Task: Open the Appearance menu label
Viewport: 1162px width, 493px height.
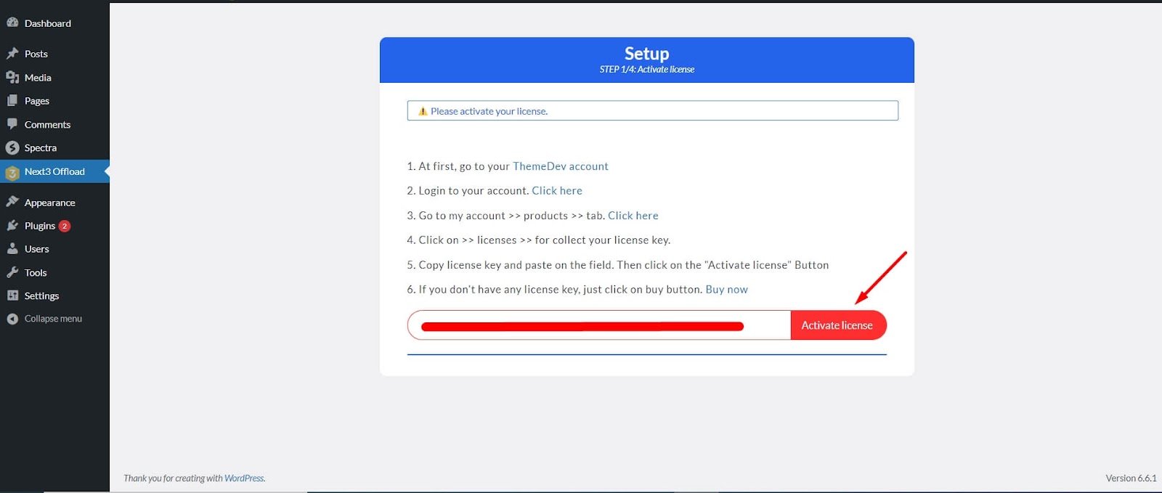Action: tap(50, 203)
